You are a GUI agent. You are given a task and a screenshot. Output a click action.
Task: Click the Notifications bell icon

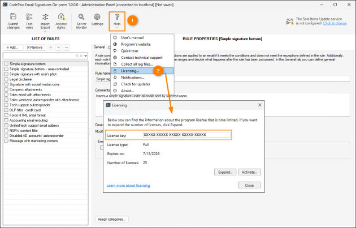click(x=115, y=78)
